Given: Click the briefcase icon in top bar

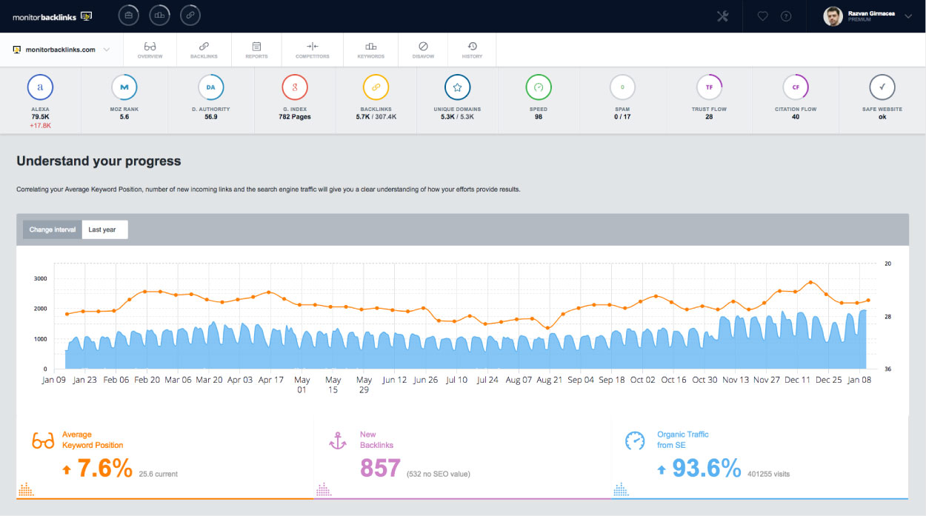Looking at the screenshot, I should (128, 16).
